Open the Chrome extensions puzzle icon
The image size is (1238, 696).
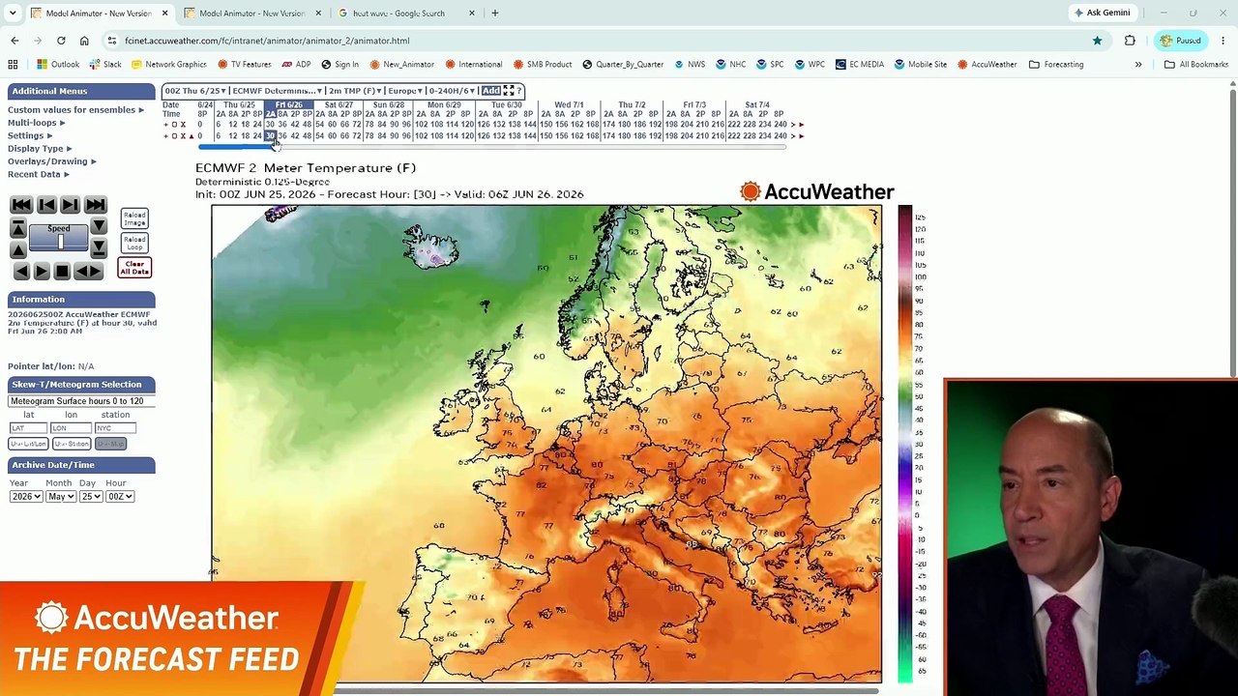[x=1130, y=41]
